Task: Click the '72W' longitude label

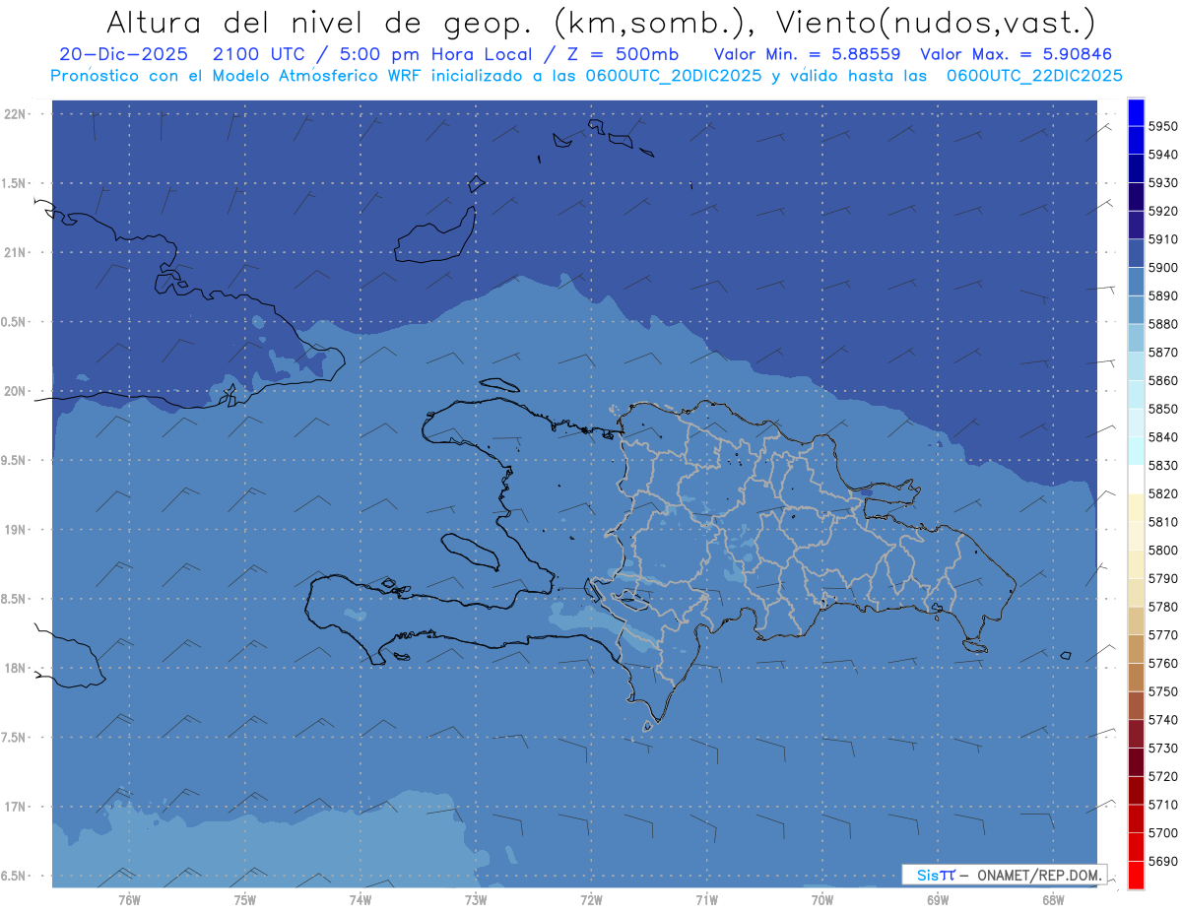Action: coord(591,900)
